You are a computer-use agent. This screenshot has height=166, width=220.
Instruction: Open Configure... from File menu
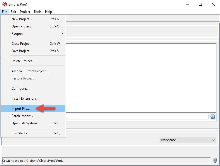[x=20, y=88]
